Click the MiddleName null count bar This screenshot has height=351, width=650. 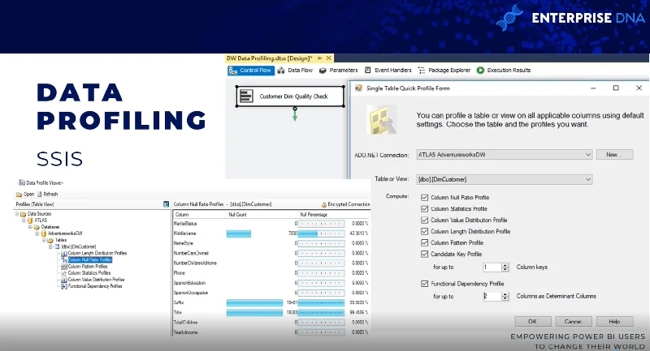[x=239, y=233]
